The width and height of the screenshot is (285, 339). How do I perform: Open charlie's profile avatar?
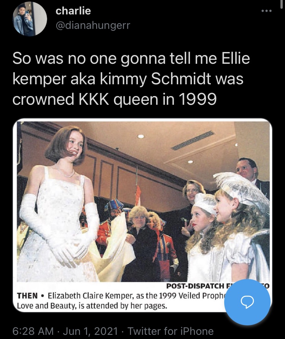point(30,19)
